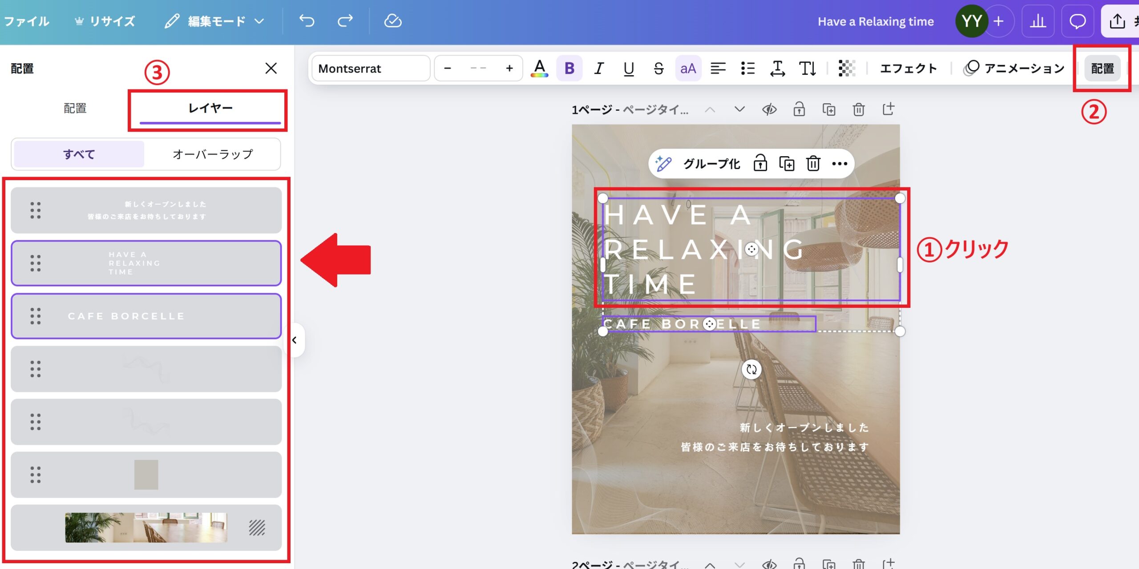Click the undo arrow icon
Image resolution: width=1139 pixels, height=569 pixels.
(307, 21)
